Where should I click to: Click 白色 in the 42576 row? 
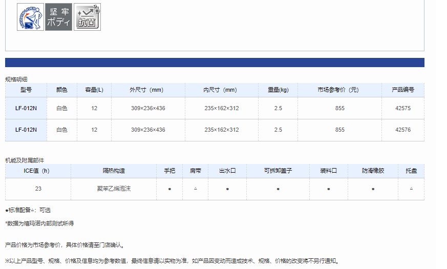(x=62, y=130)
